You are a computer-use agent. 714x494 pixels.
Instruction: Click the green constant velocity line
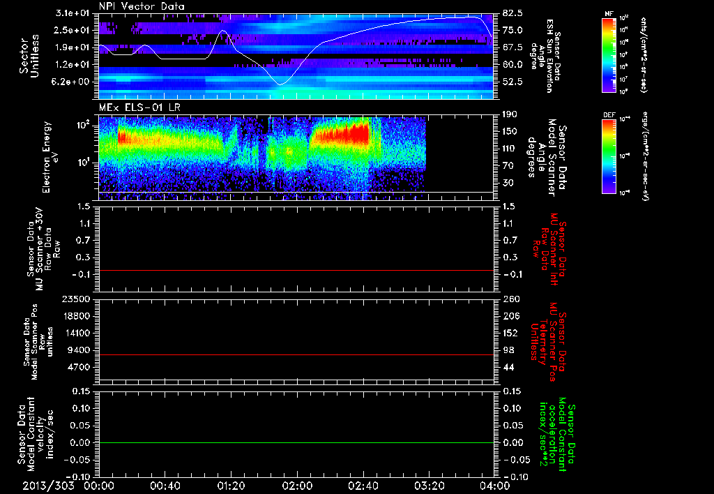[x=296, y=442]
